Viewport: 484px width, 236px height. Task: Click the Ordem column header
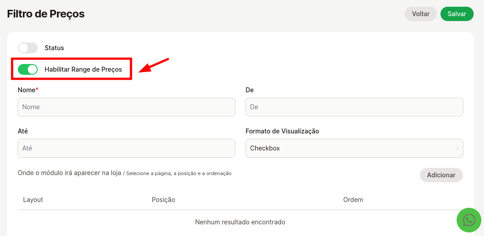353,200
